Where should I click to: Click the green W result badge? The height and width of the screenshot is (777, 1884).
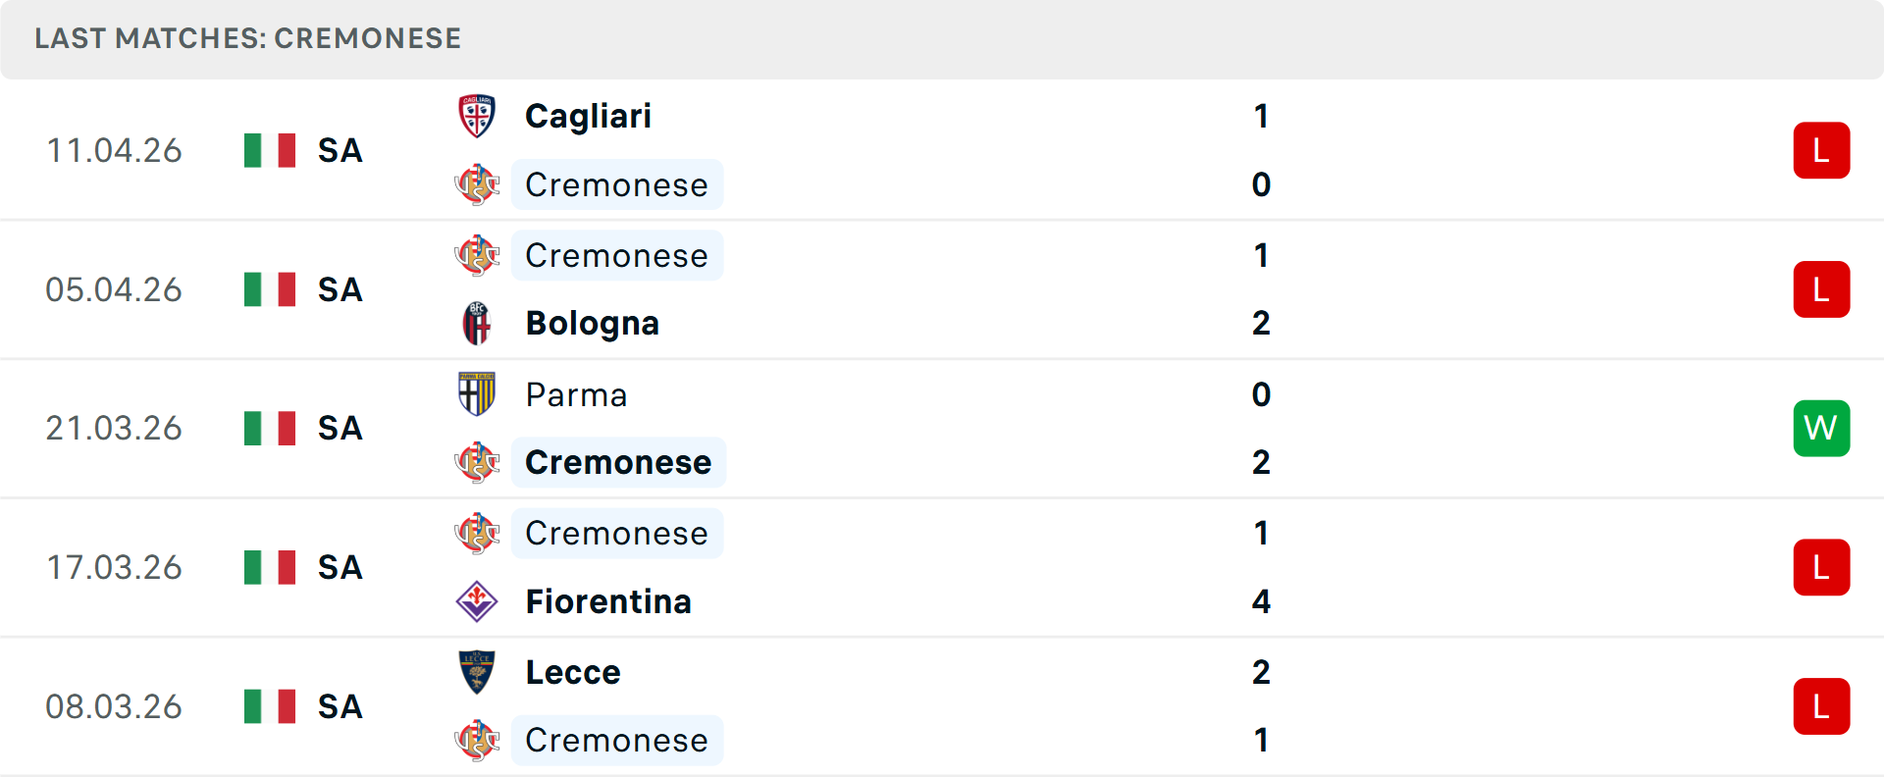1821,429
